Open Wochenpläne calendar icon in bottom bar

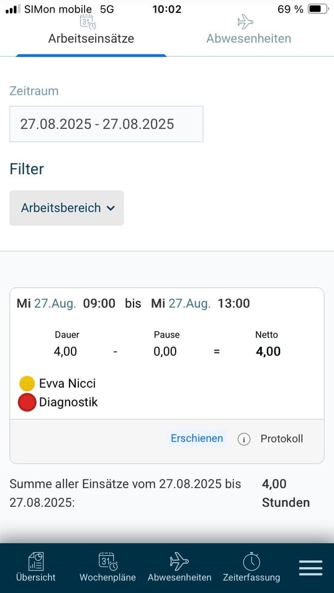tap(108, 561)
